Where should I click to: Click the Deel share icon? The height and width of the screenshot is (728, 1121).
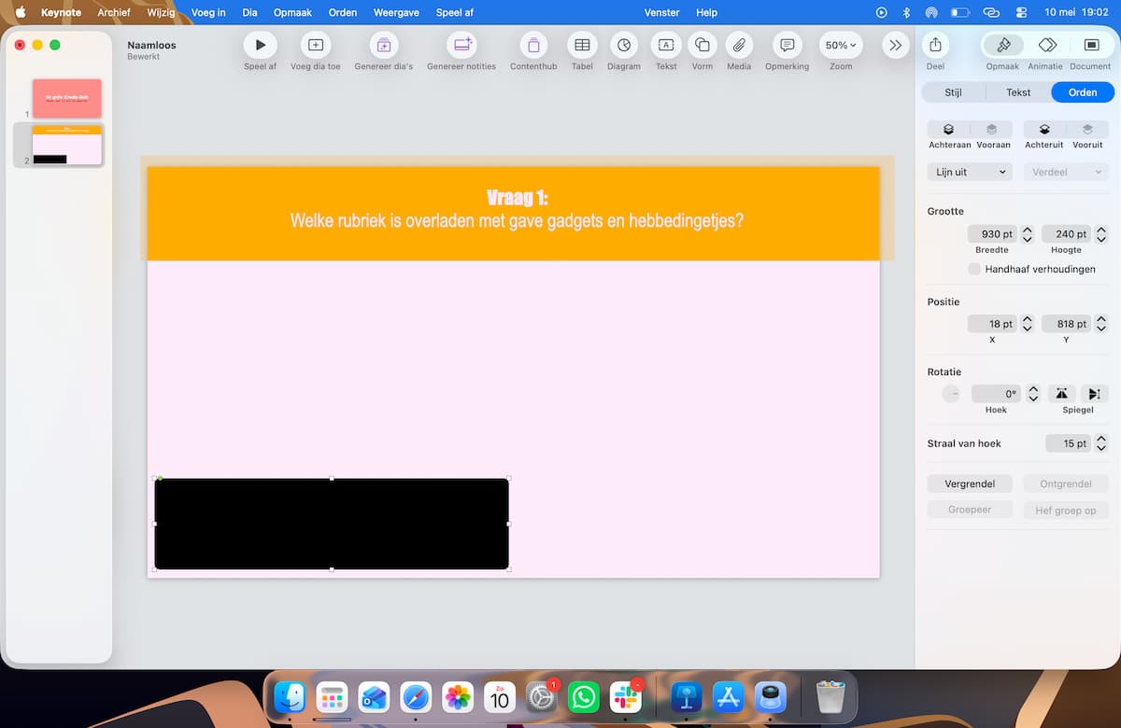click(935, 45)
